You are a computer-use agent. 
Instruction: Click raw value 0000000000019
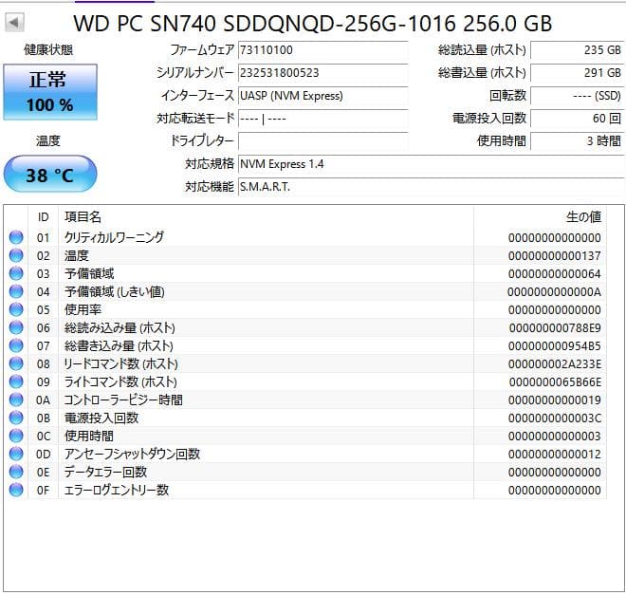[x=555, y=400]
